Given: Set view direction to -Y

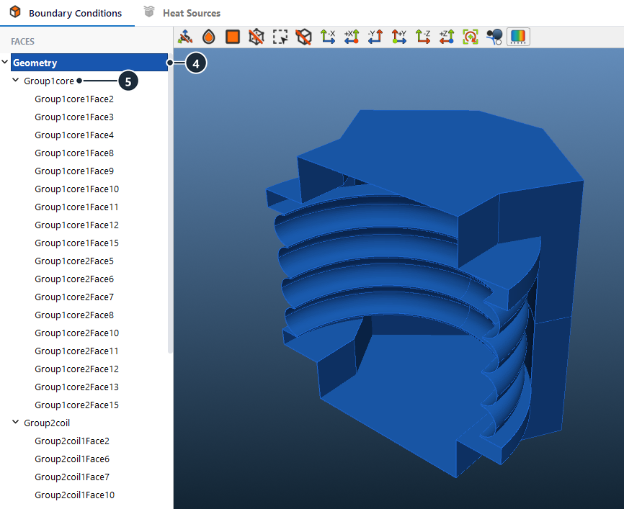Looking at the screenshot, I should 375,37.
